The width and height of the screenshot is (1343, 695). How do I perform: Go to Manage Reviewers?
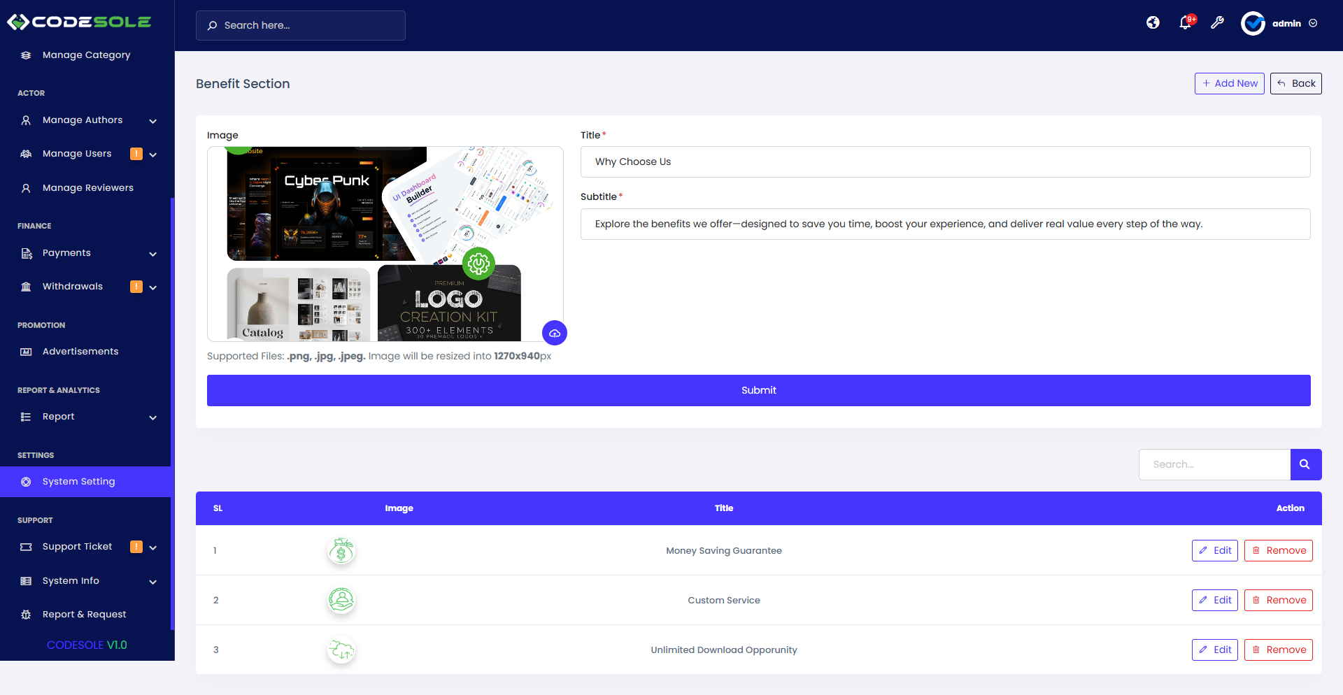click(x=85, y=188)
